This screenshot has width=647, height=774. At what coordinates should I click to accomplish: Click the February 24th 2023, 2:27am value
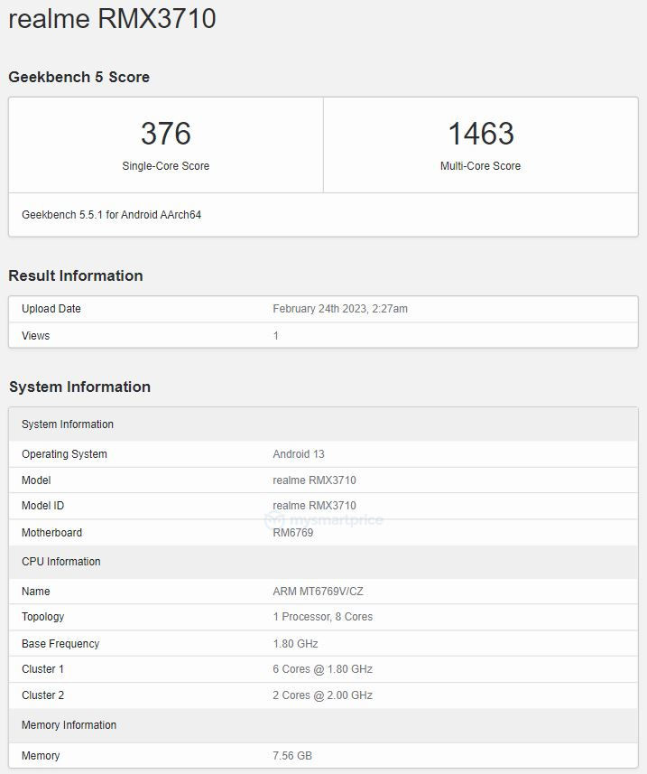[340, 309]
